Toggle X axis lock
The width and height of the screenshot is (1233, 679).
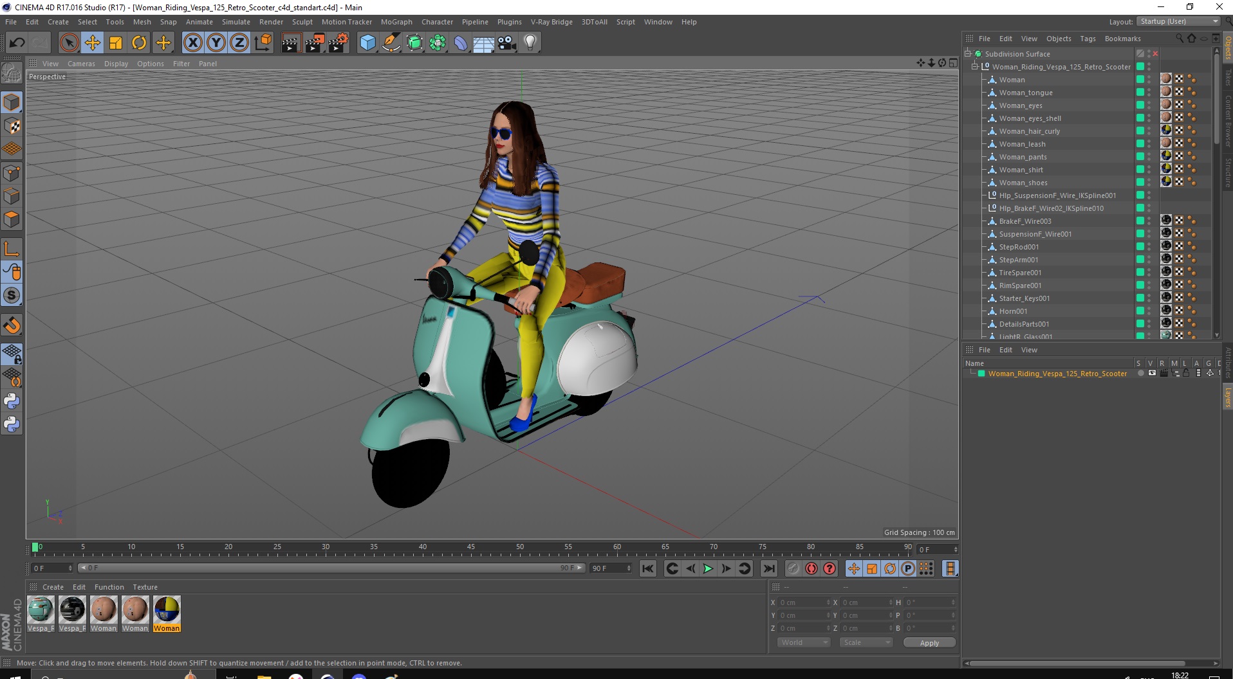[192, 43]
